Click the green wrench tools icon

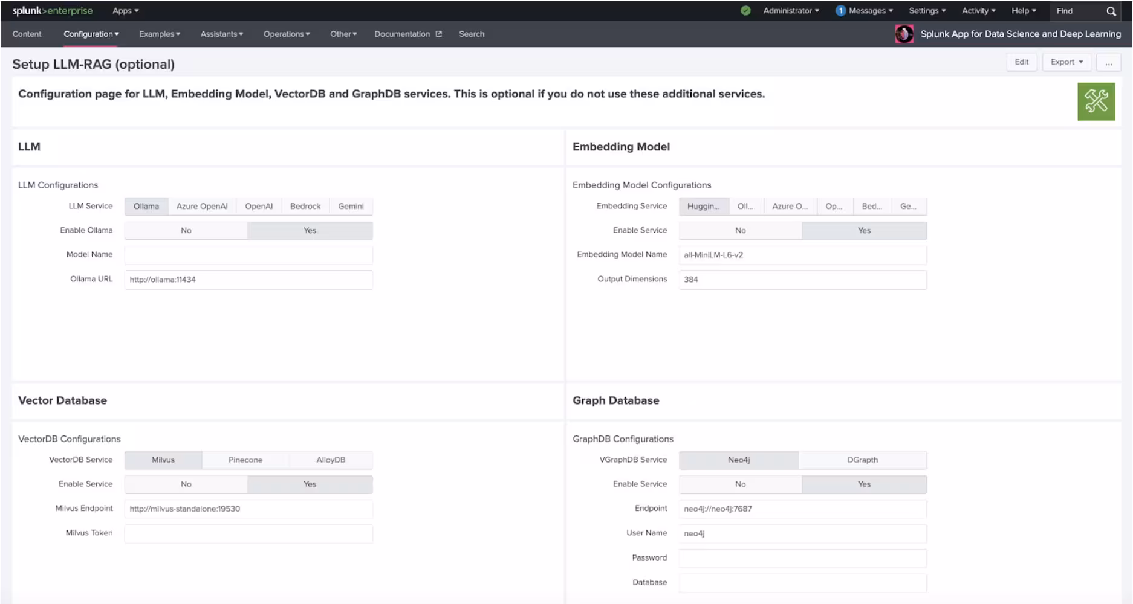click(x=1096, y=101)
